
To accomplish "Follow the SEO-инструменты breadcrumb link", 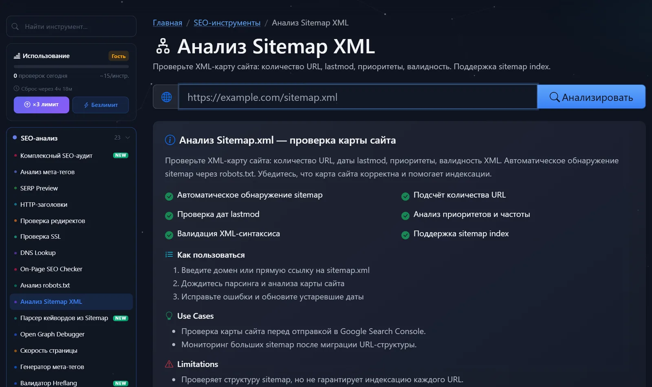I will [227, 23].
